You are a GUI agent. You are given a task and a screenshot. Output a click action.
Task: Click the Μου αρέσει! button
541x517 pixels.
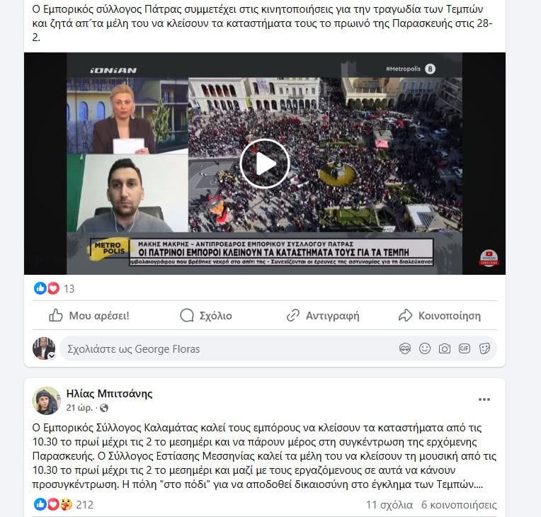coord(89,315)
